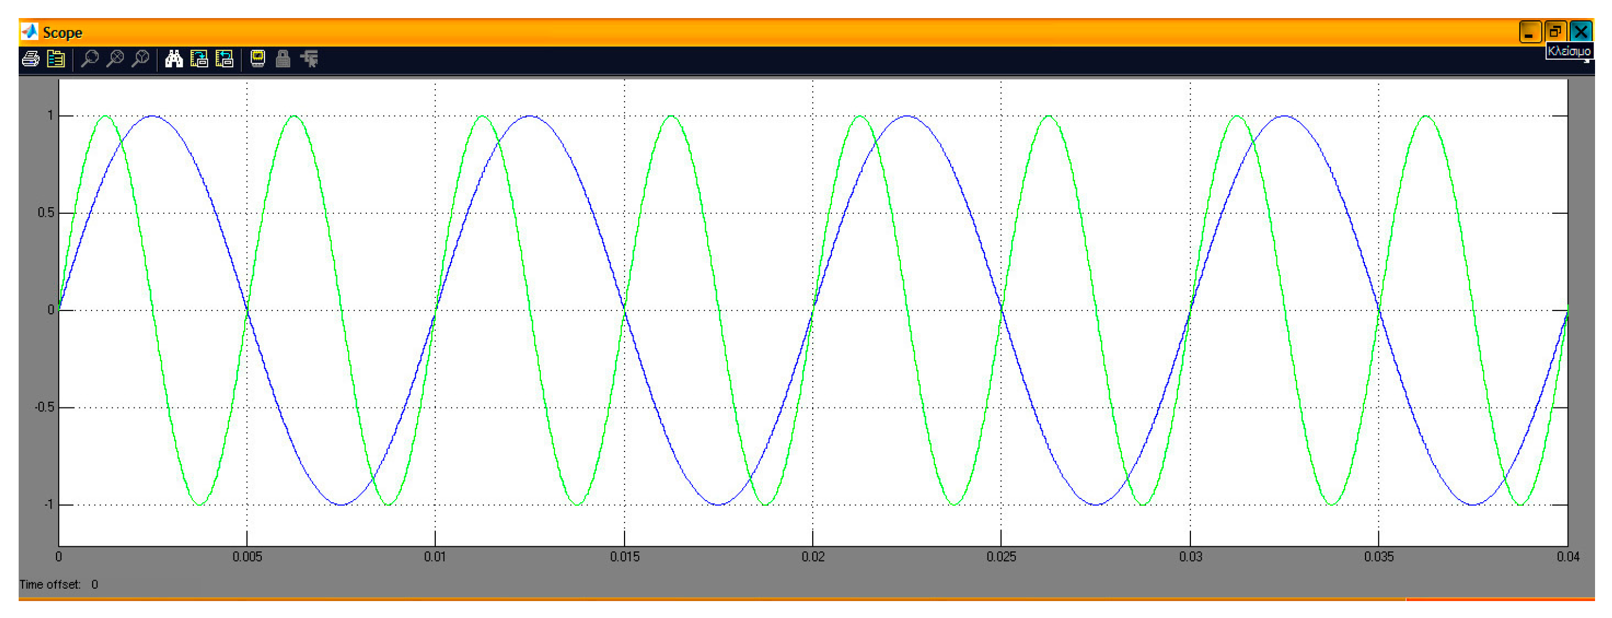
Task: Toggle the Floating scope icon
Action: point(258,59)
